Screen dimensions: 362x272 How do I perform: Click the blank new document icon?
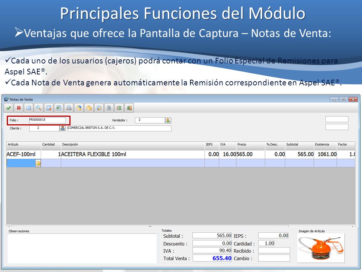[29, 108]
